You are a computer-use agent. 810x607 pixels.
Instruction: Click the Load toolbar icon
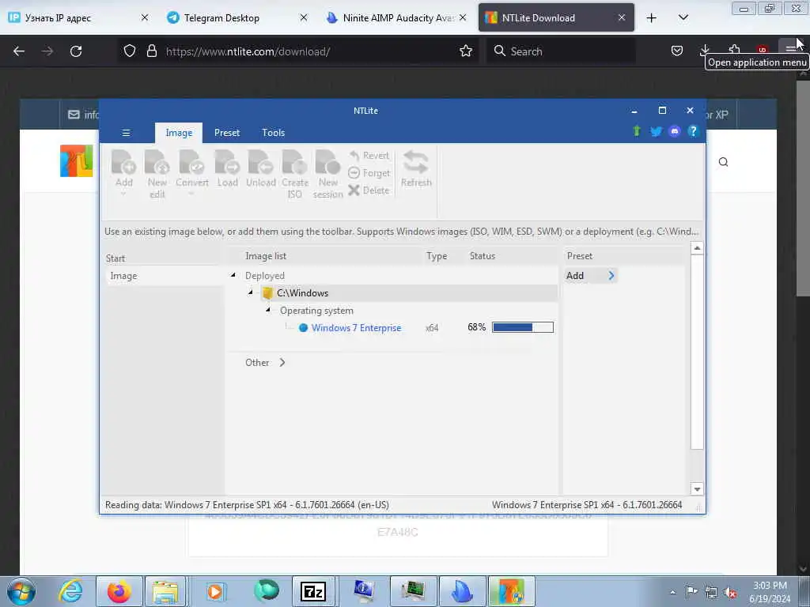(227, 169)
